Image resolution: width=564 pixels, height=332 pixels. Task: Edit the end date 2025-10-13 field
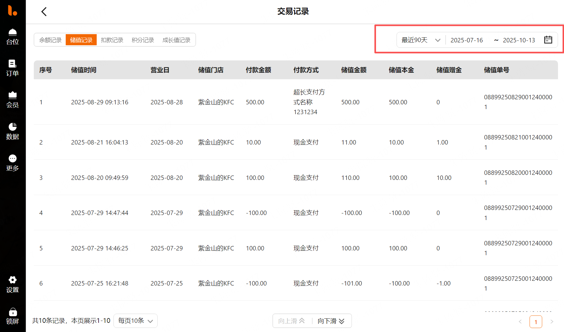click(x=519, y=40)
